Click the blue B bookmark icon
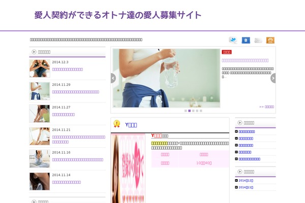 click(246, 40)
